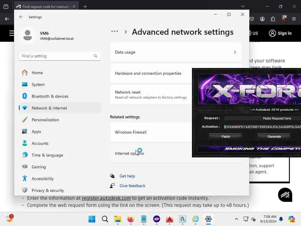Open VM6 account profile picture
Screen dimensions: 301x226
point(28,35)
